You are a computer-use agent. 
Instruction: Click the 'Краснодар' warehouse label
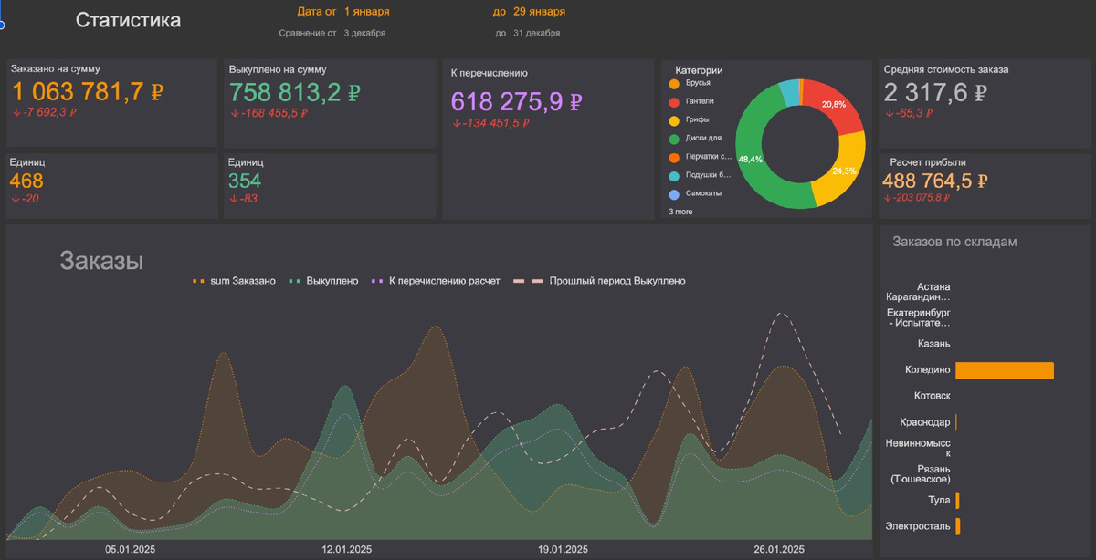click(x=925, y=422)
